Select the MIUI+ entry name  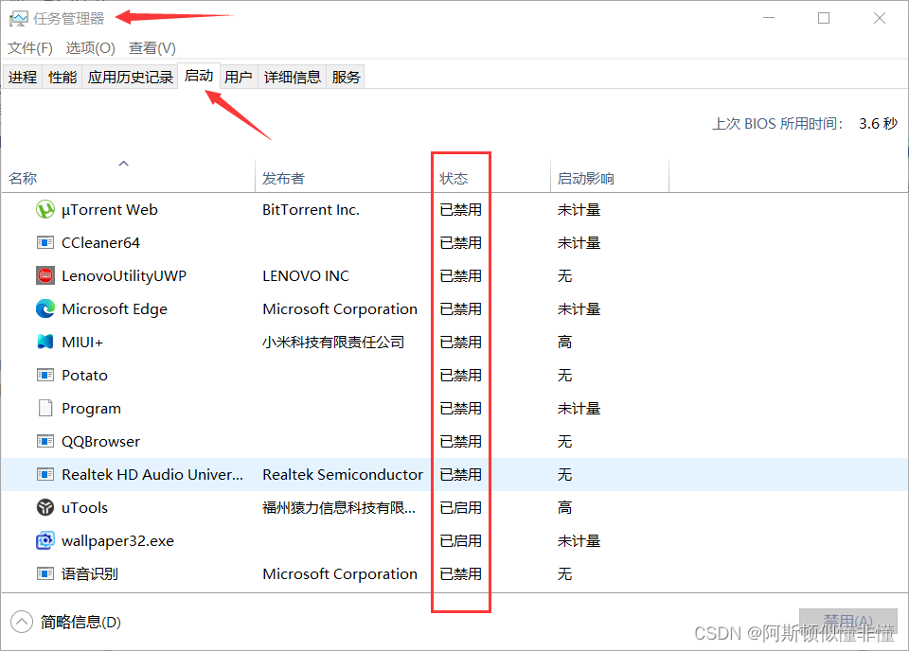point(82,342)
